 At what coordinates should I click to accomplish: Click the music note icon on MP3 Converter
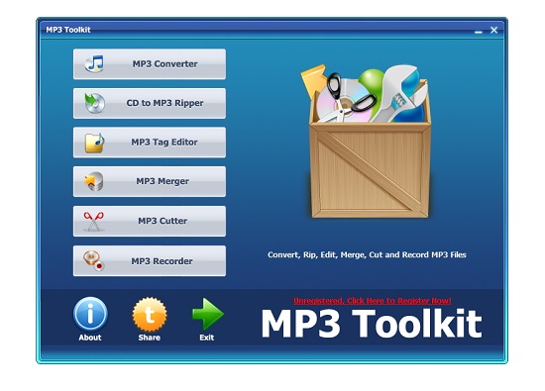pos(94,64)
